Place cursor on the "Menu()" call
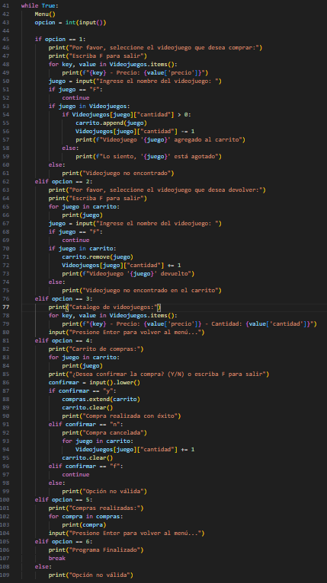 (45, 14)
